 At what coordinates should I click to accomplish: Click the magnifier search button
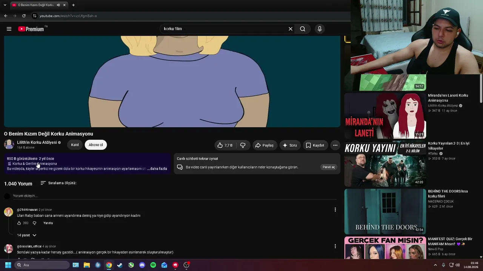[x=303, y=29]
